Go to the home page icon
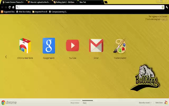 tap(13, 7)
